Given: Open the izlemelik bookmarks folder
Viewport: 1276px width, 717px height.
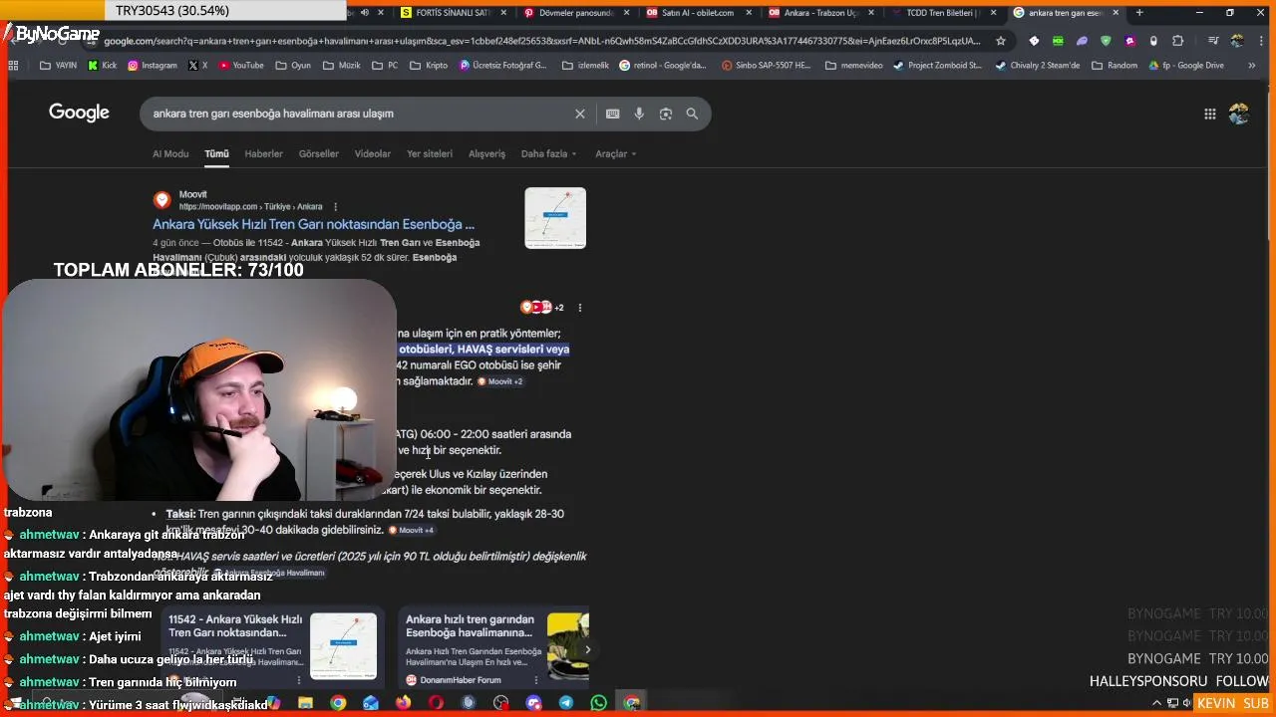Looking at the screenshot, I should (x=584, y=65).
